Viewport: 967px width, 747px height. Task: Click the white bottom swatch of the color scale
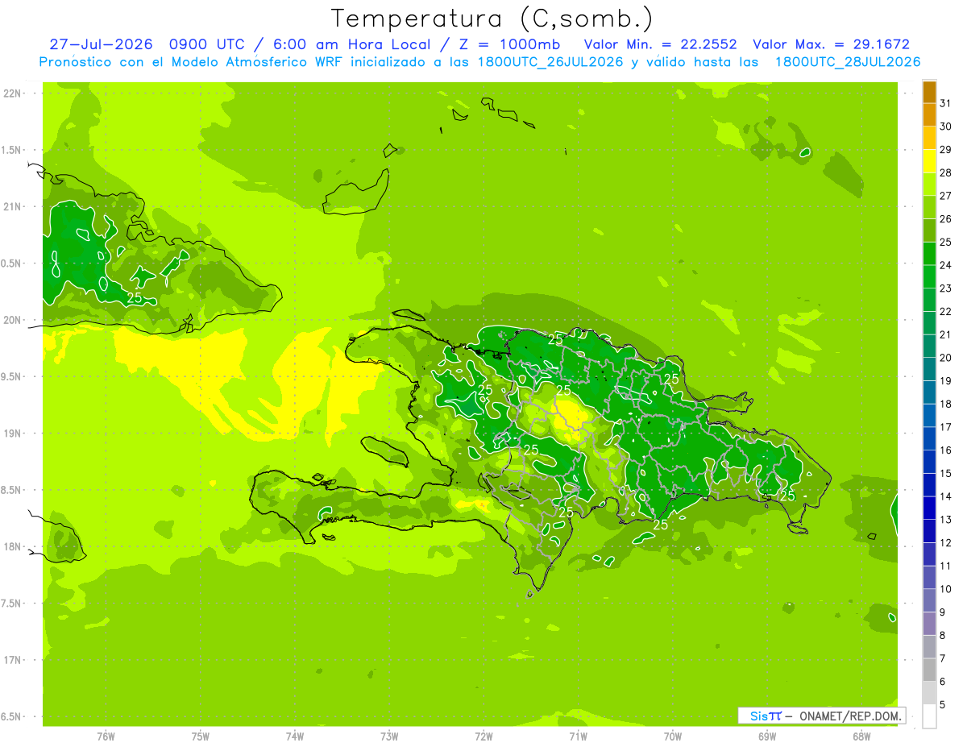[929, 716]
